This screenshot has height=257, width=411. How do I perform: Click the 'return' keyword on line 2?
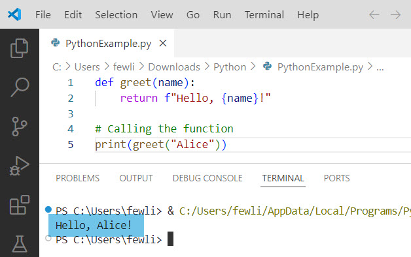tap(139, 98)
